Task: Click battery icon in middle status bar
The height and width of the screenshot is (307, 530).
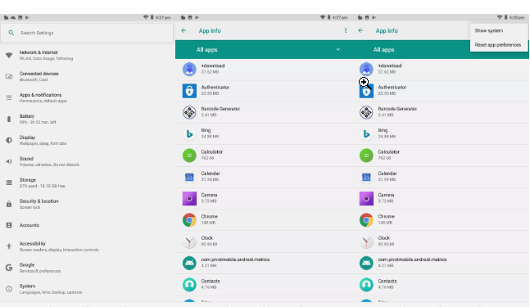Action: click(x=328, y=17)
